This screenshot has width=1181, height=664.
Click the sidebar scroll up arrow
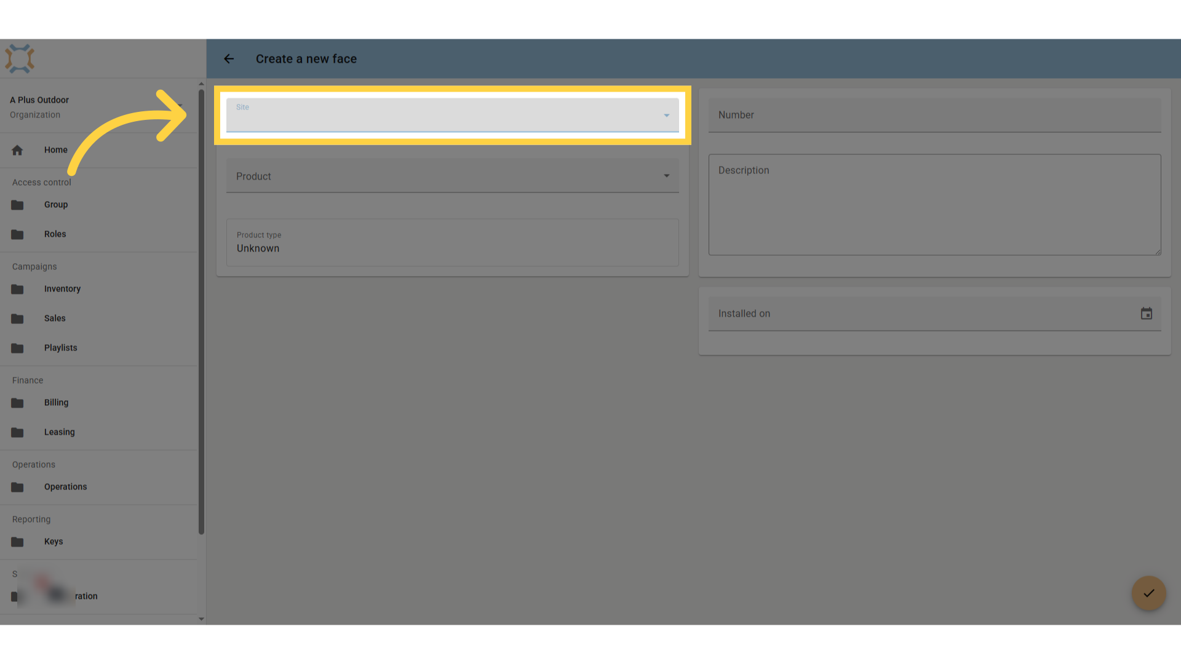tap(201, 84)
